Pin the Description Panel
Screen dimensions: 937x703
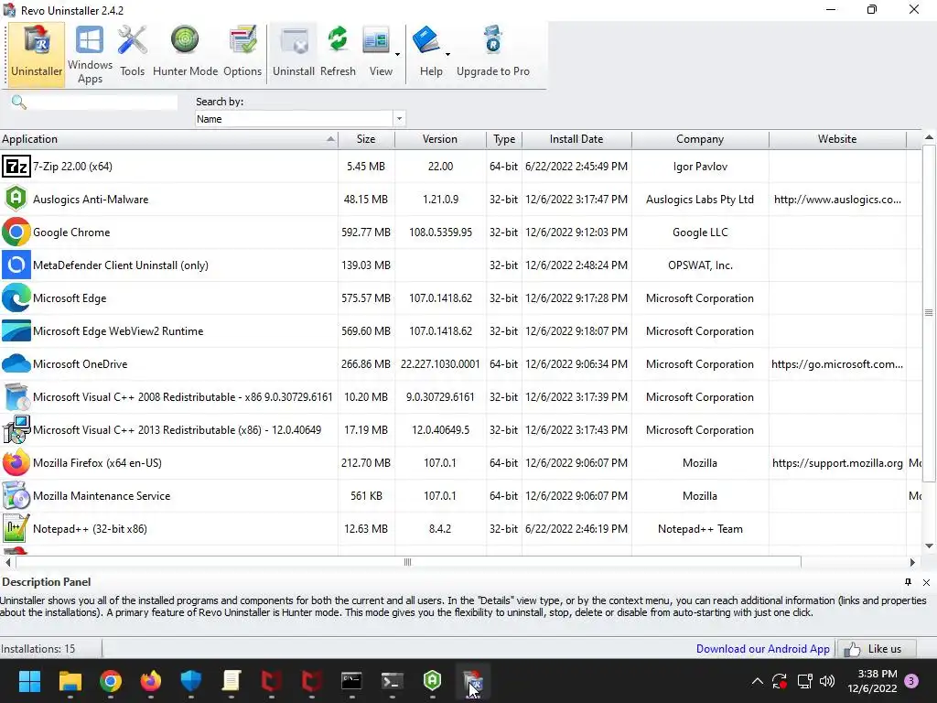(909, 582)
